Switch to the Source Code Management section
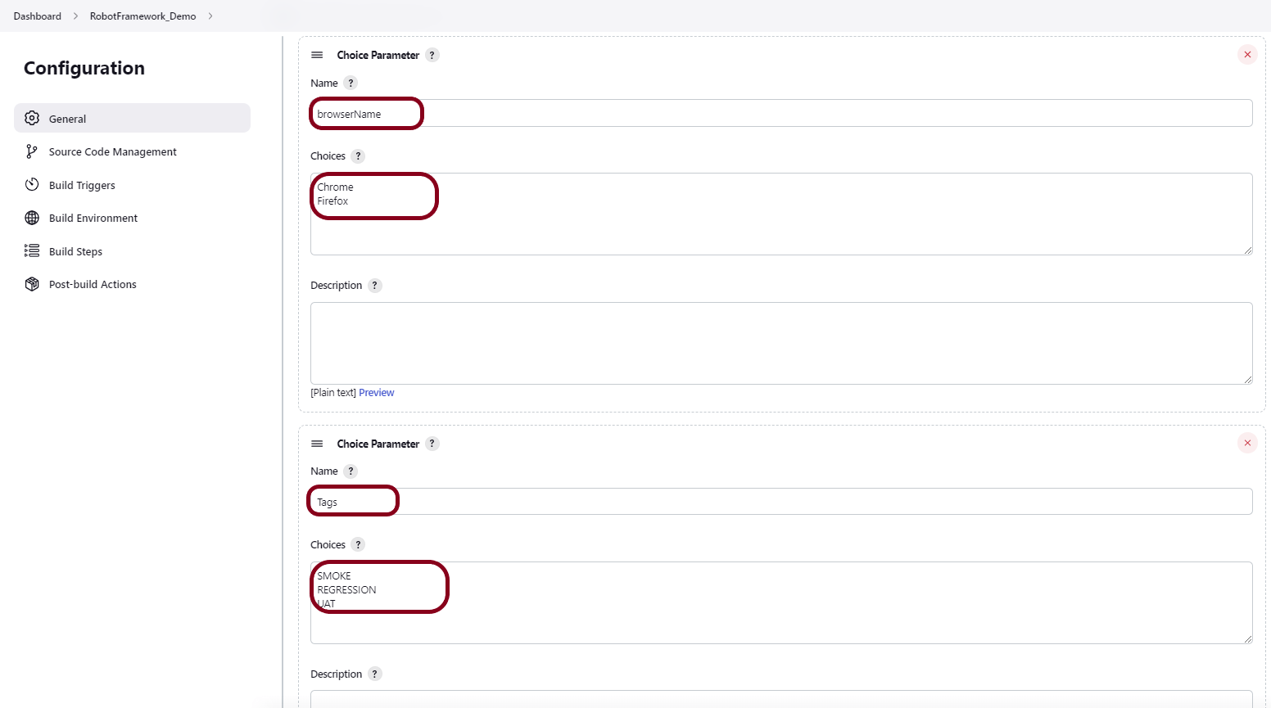Screen dimensions: 1271x708 click(112, 151)
